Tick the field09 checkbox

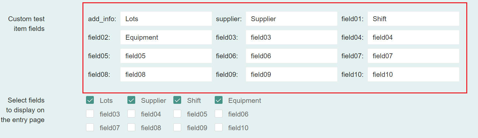177,128
